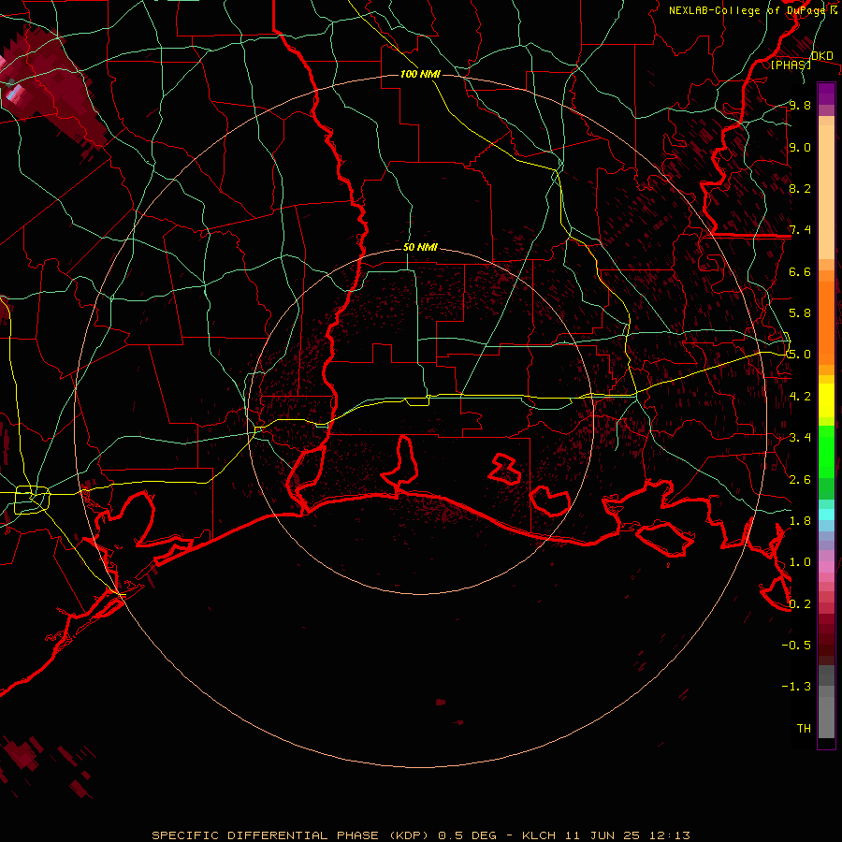The width and height of the screenshot is (842, 842).
Task: Click the legend value -1.3
Action: click(x=796, y=687)
